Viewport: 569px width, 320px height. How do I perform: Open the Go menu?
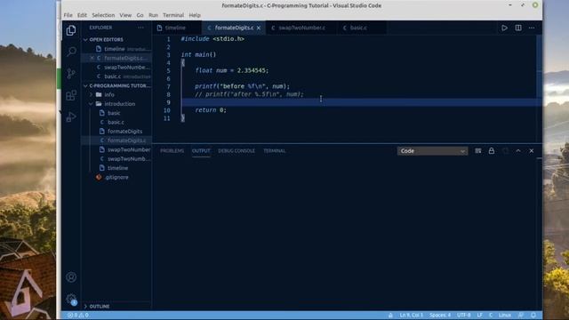coord(140,15)
